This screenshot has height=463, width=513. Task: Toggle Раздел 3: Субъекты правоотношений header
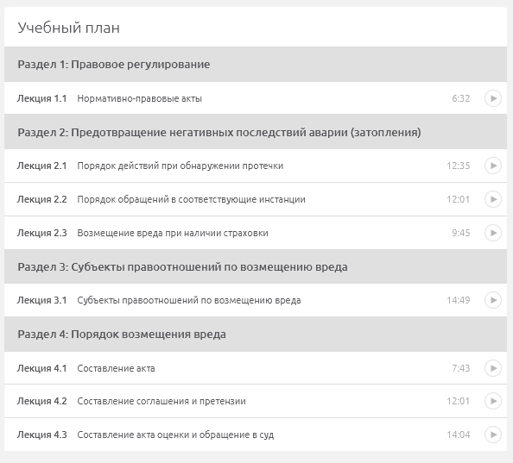point(256,266)
